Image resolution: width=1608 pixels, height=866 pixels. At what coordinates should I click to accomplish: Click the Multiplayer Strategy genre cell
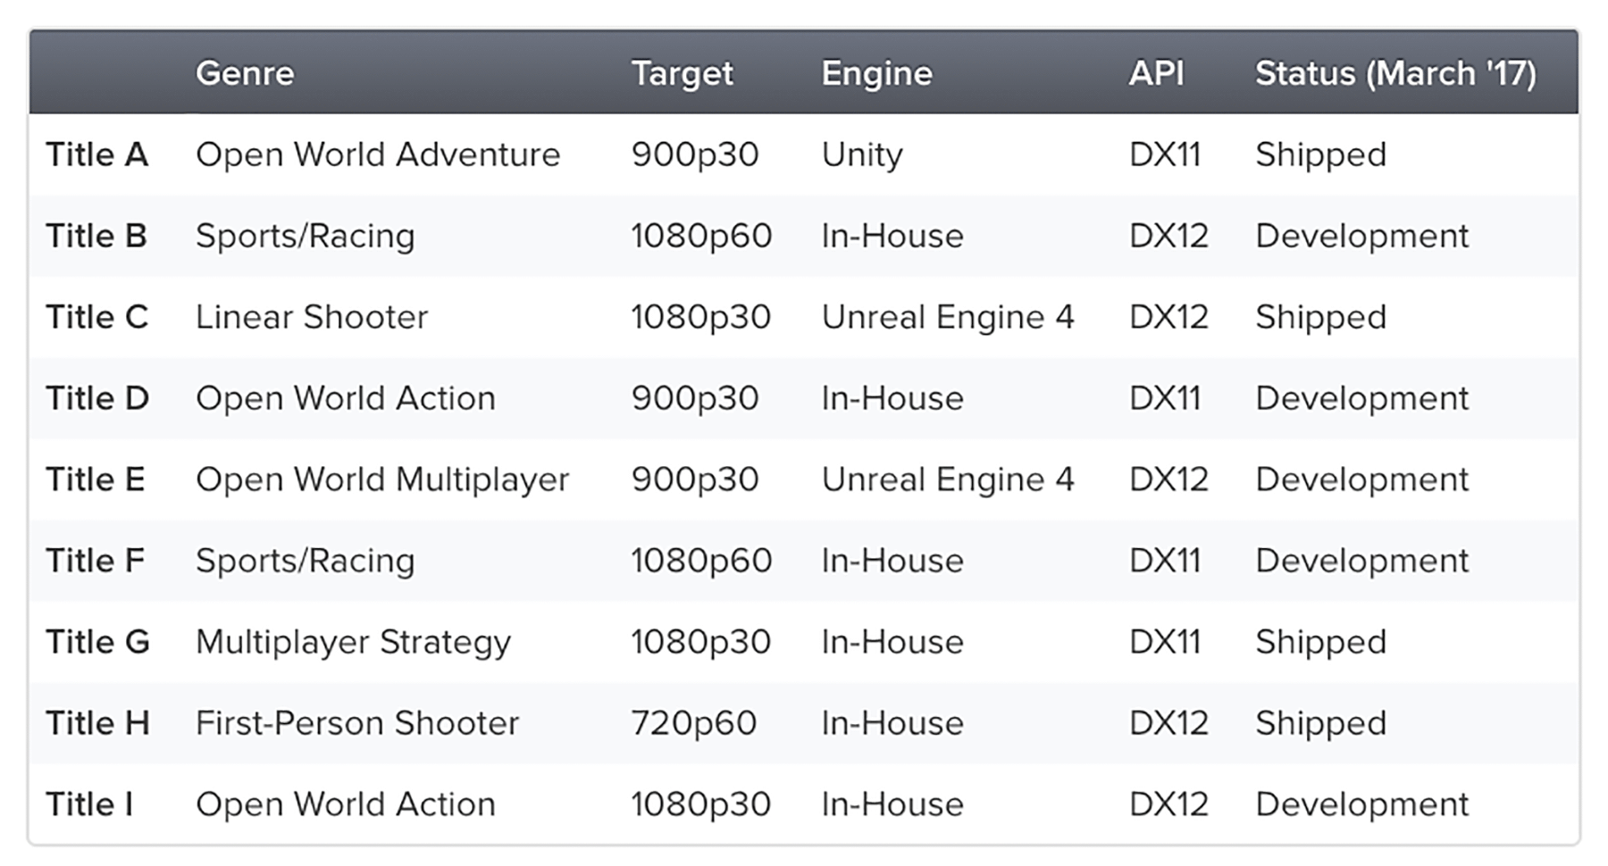(353, 642)
